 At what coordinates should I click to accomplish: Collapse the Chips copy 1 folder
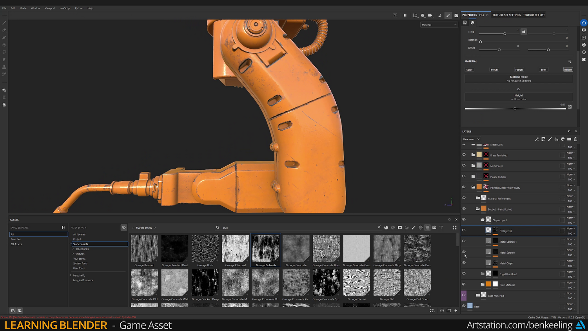483,220
